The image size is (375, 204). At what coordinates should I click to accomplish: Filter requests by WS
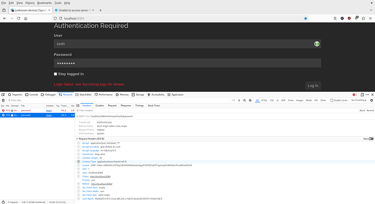click(316, 100)
